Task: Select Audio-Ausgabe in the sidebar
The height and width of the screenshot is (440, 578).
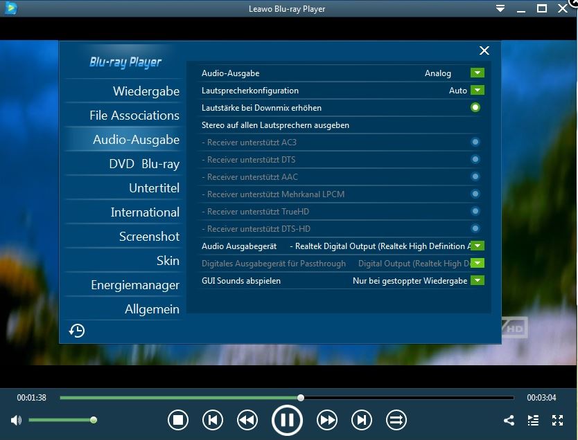Action: 136,140
